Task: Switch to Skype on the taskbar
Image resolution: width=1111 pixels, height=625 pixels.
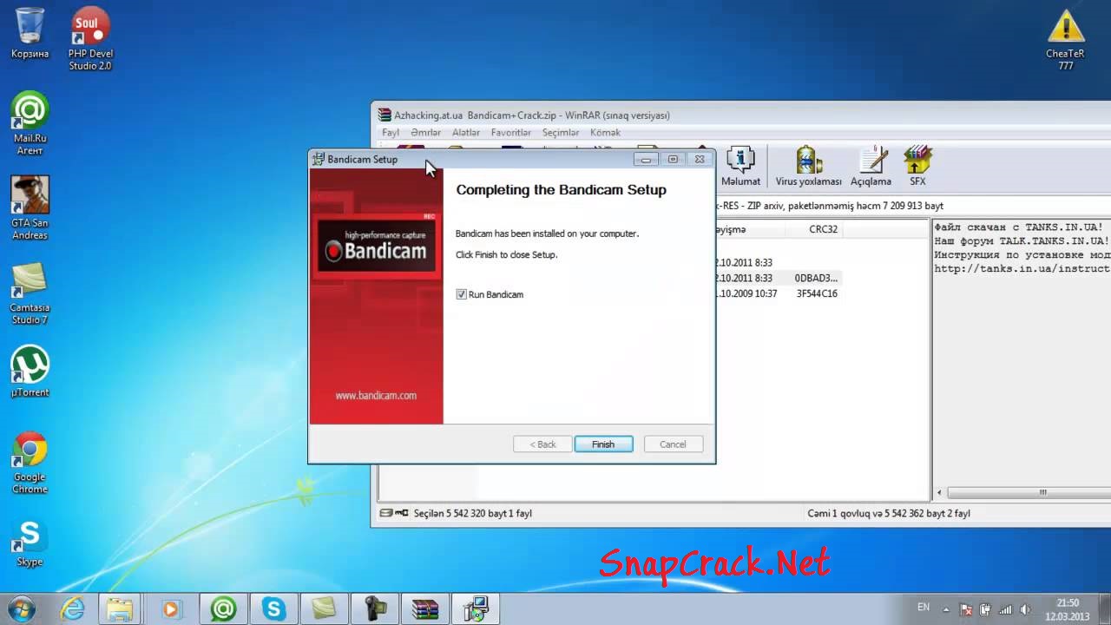Action: 273,609
